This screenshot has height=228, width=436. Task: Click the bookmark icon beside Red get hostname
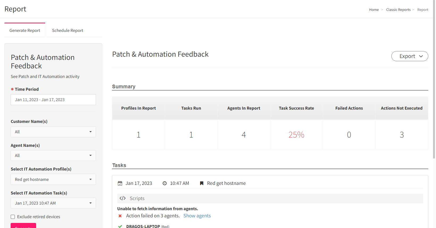(202, 183)
